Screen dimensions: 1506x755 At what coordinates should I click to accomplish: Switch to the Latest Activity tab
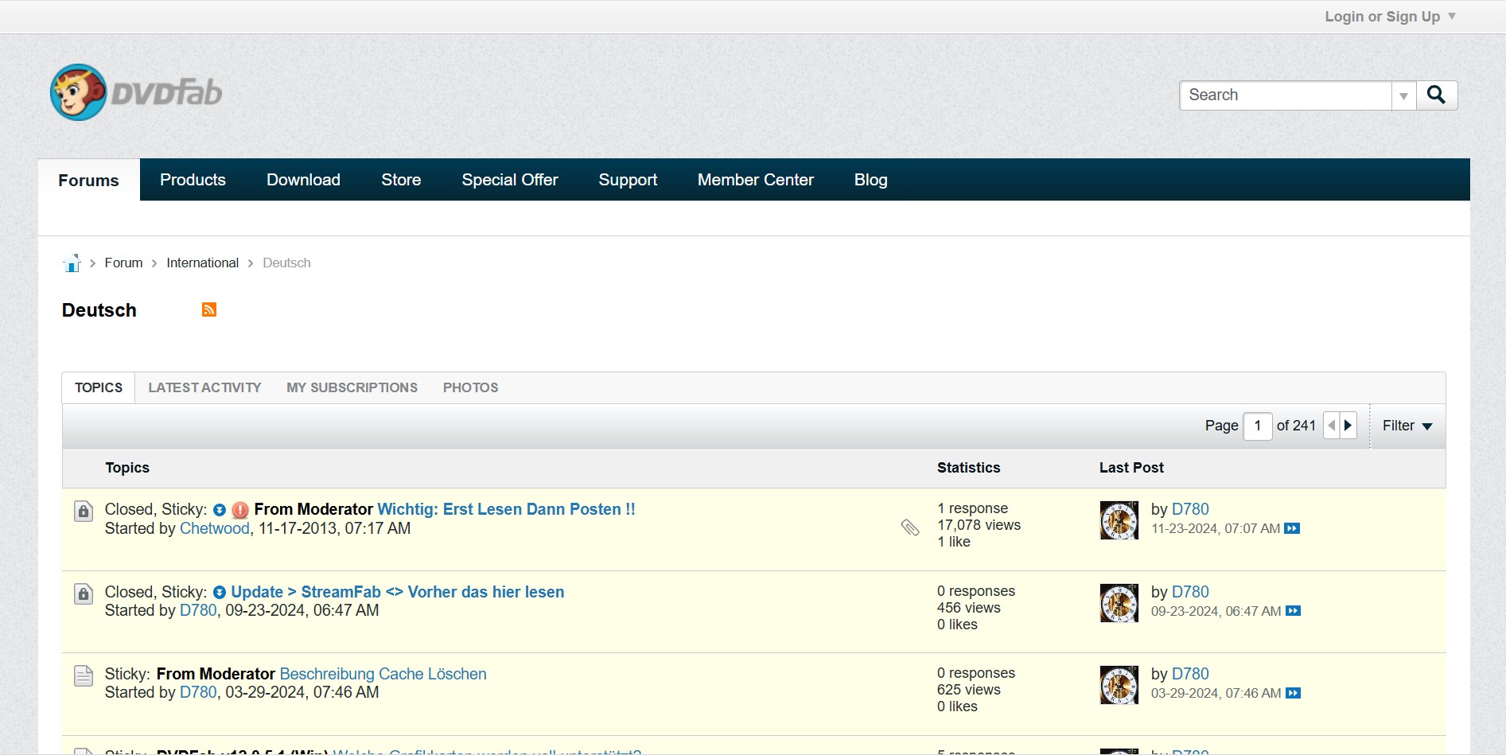[x=204, y=387]
